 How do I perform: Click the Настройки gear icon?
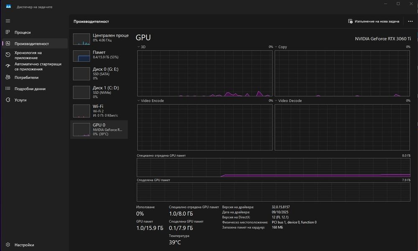[x=8, y=245]
